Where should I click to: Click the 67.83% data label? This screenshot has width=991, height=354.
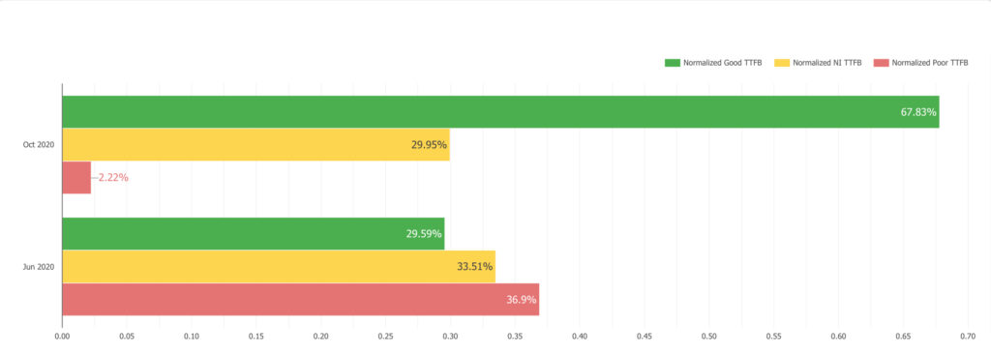918,112
